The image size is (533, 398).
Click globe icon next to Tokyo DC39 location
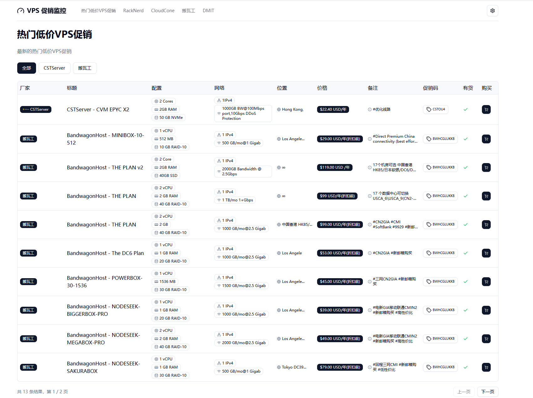point(279,367)
